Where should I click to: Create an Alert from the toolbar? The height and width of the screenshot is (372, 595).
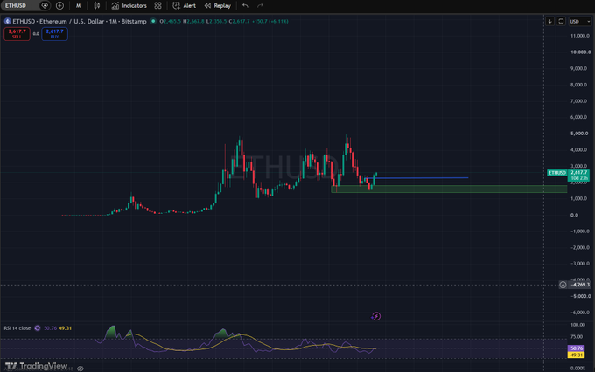pos(184,6)
